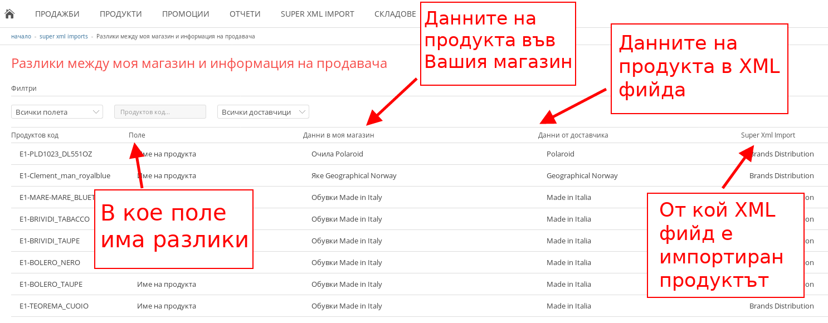Select product code E1-TEOREMA_CUOIO
The image size is (828, 323).
(54, 306)
